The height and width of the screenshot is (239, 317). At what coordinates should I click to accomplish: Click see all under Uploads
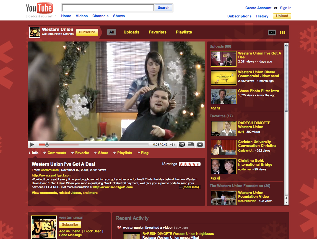(215, 108)
